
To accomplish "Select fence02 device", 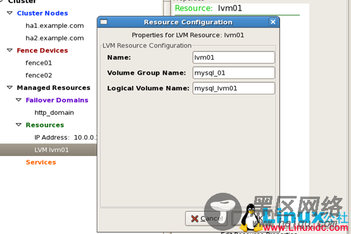I will point(39,75).
